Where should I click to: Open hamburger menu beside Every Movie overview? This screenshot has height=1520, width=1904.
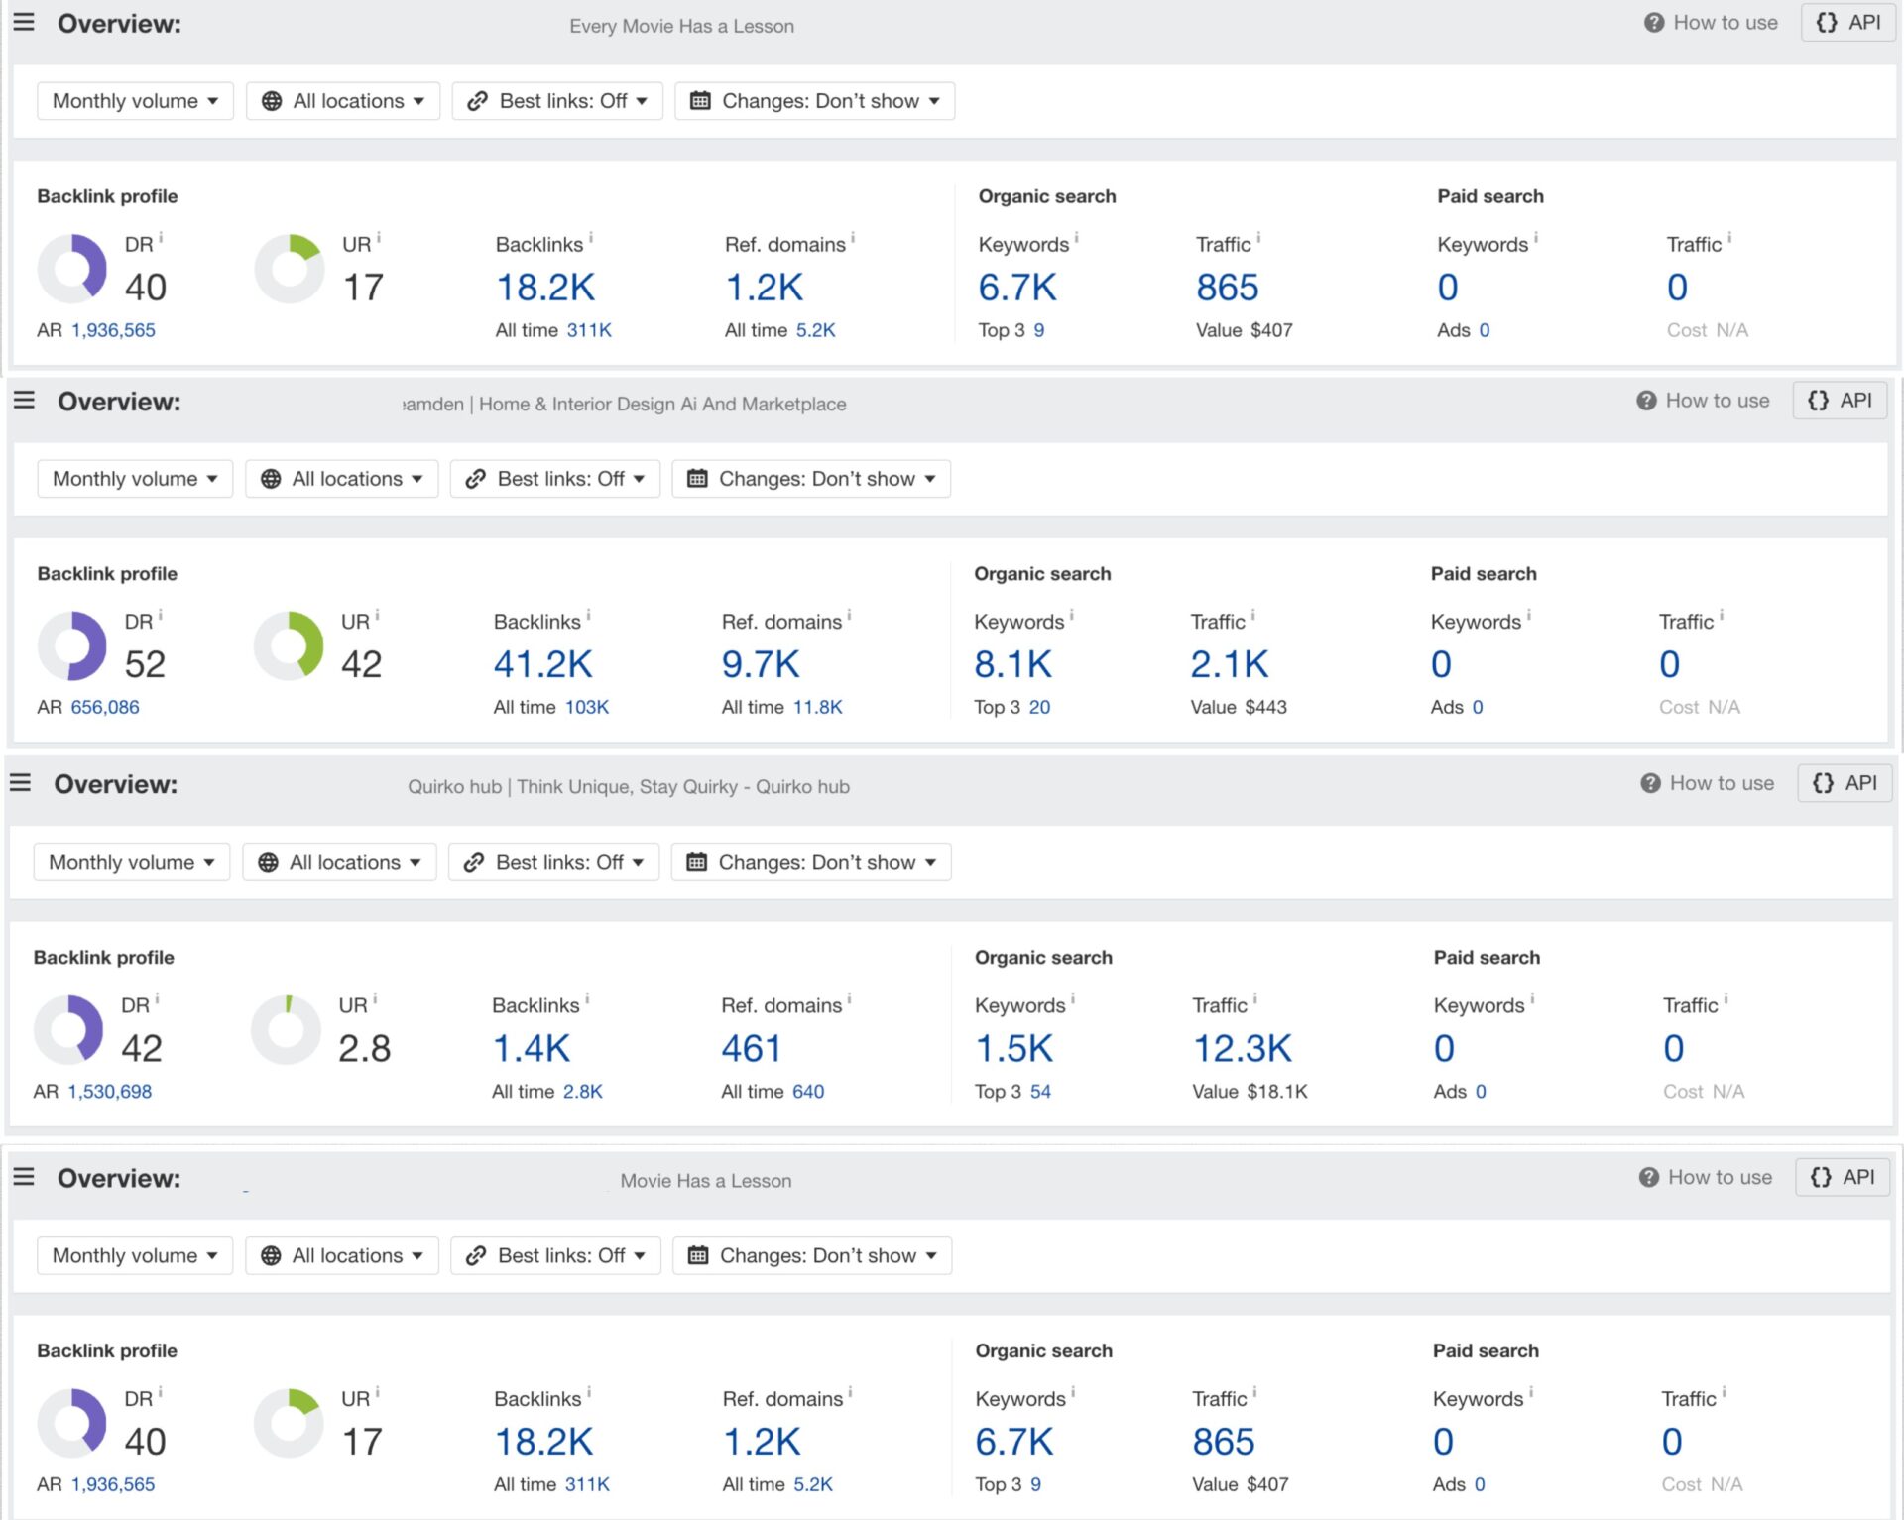click(24, 22)
